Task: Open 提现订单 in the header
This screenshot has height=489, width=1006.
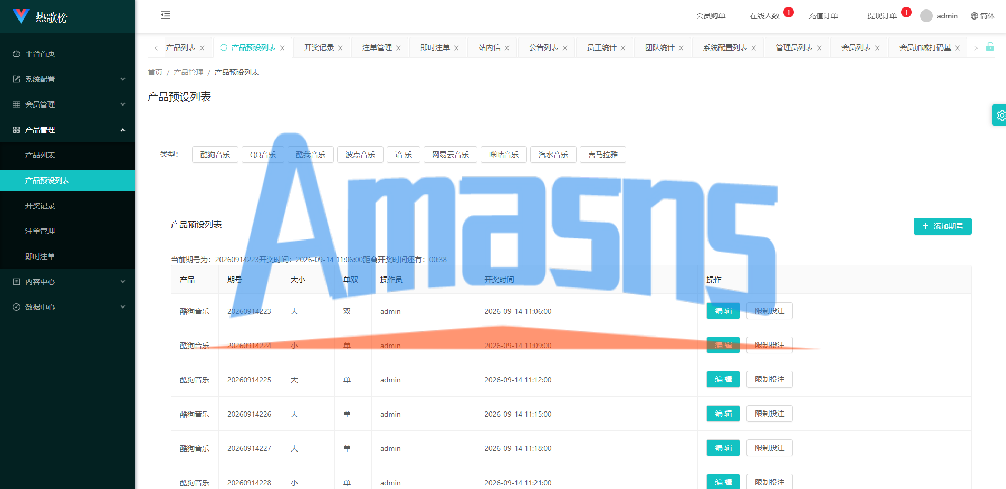Action: 882,16
